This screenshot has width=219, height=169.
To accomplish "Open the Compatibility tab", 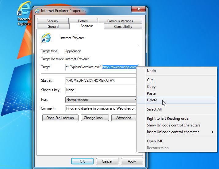I will (123, 27).
